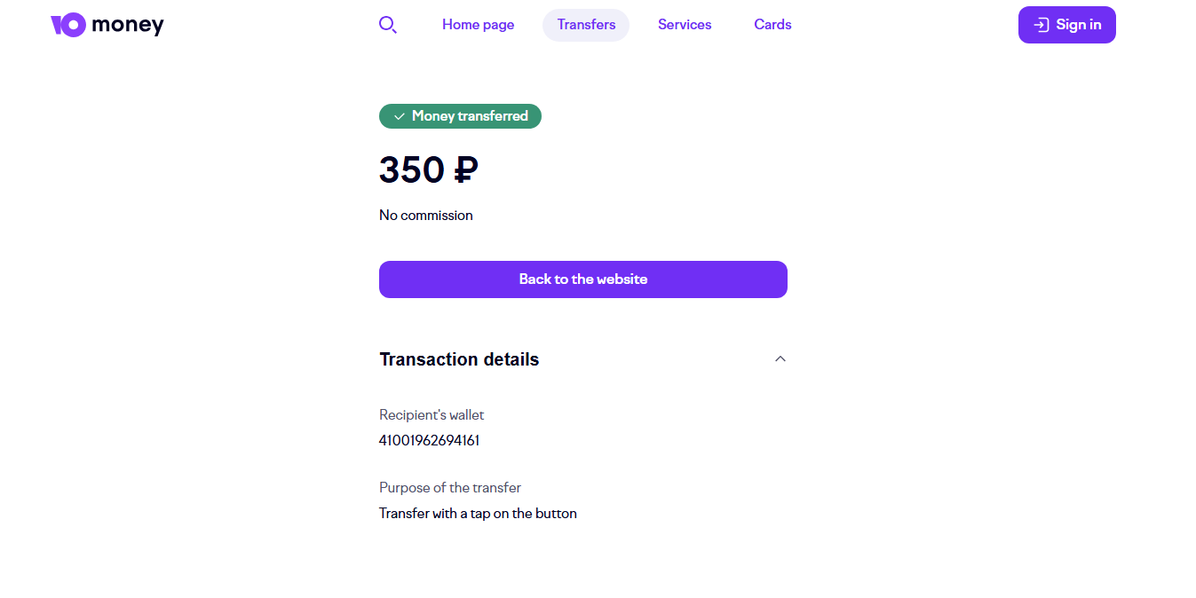This screenshot has height=598, width=1196.
Task: Click the "Transfer with a tap on the button" text
Action: 478,514
